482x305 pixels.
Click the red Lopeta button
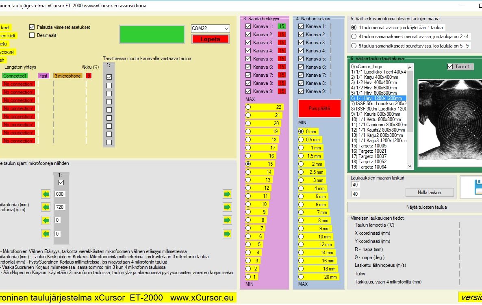coord(210,39)
